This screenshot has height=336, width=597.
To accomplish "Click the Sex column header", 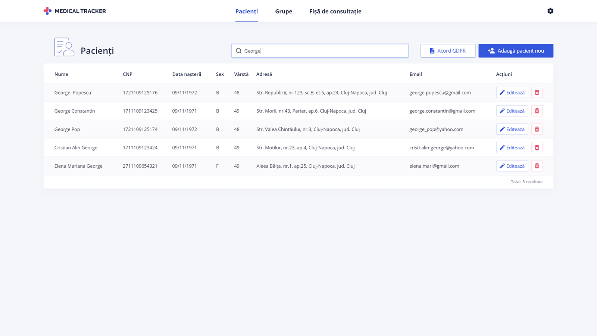I will point(220,74).
